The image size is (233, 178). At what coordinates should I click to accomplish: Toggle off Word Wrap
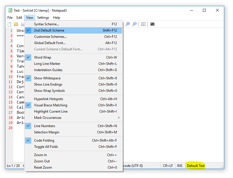74,57
